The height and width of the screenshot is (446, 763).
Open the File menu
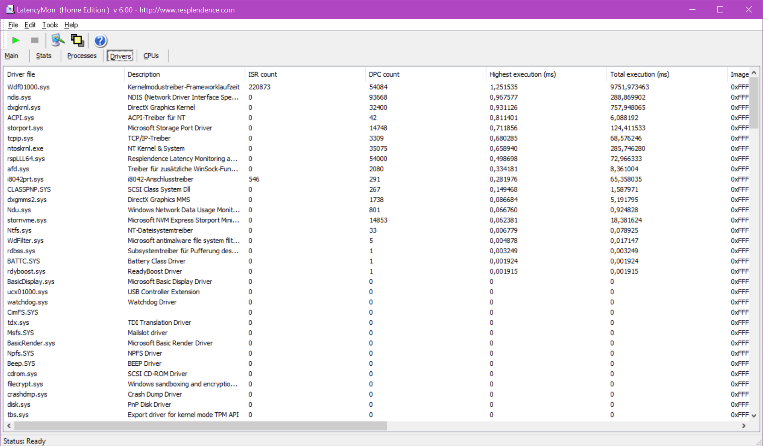click(13, 25)
